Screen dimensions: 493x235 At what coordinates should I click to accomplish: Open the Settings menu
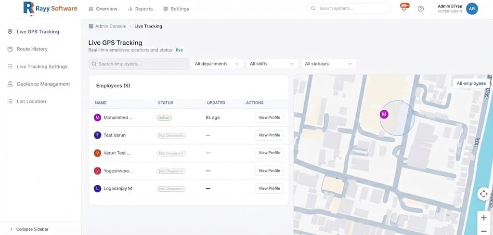pos(176,9)
